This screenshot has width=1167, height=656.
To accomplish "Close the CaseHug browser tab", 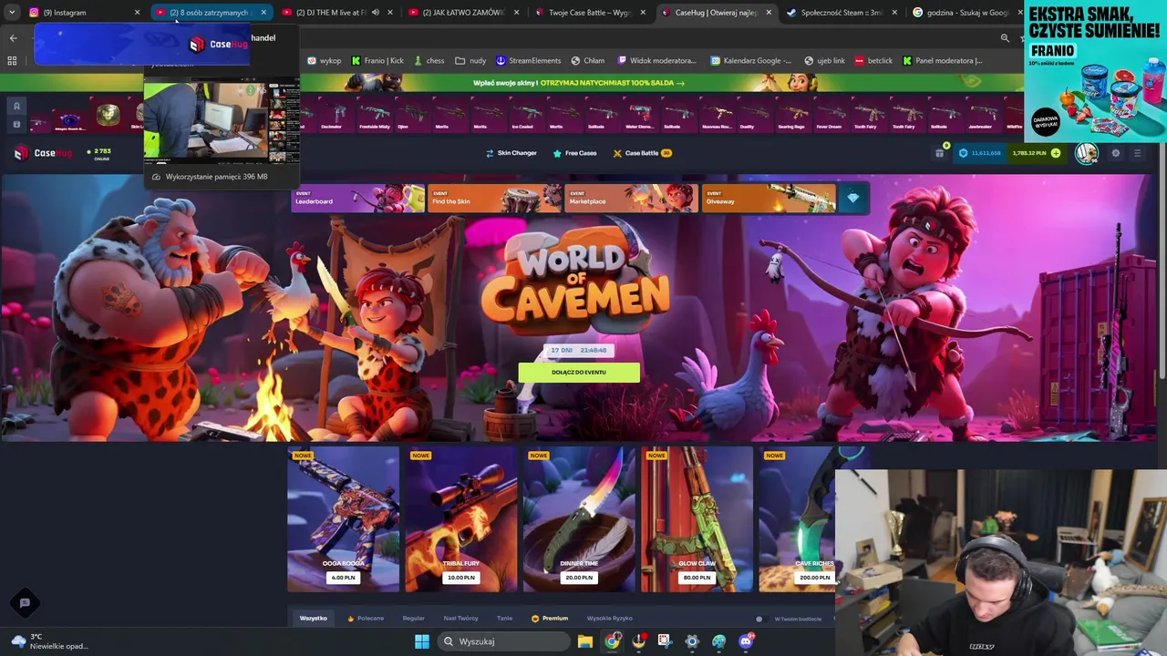I will [769, 13].
